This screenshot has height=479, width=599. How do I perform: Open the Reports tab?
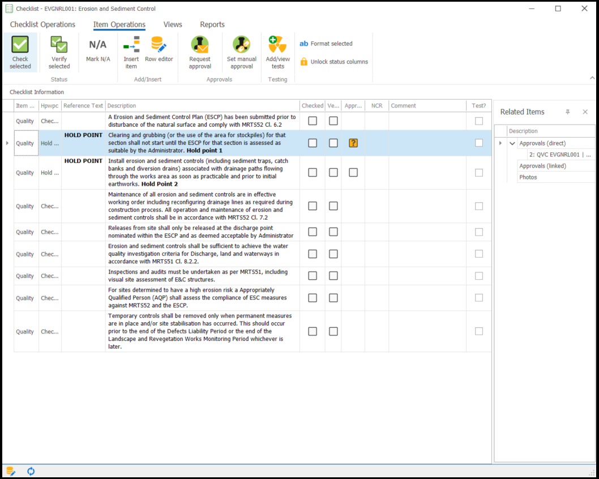pyautogui.click(x=212, y=24)
